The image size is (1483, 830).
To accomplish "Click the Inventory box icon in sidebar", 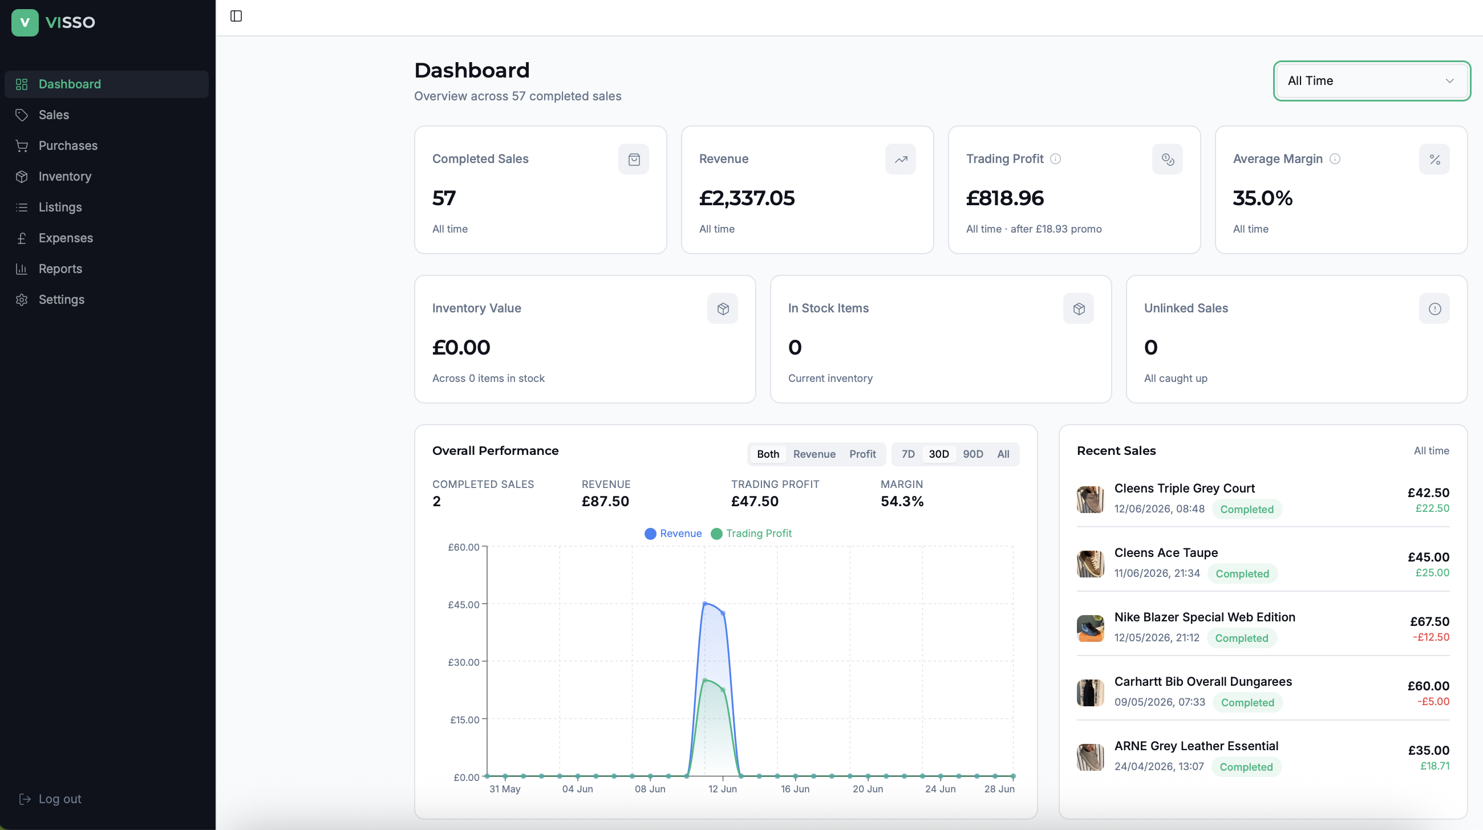I will (x=22, y=177).
